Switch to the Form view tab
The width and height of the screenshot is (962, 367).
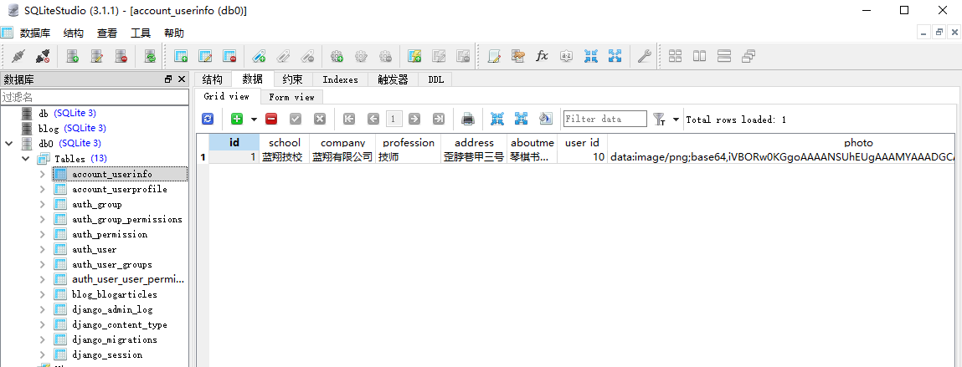point(291,97)
